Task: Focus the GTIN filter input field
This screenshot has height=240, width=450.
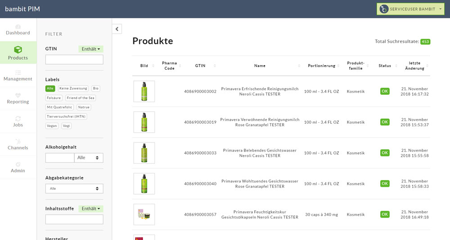Action: (x=74, y=60)
